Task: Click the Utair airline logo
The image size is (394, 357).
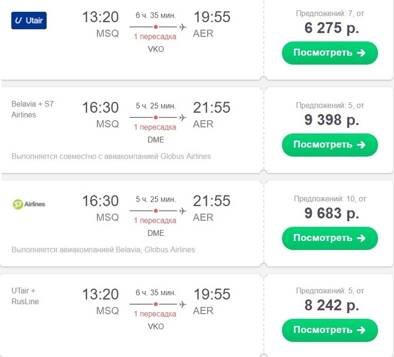Action: click(x=29, y=21)
